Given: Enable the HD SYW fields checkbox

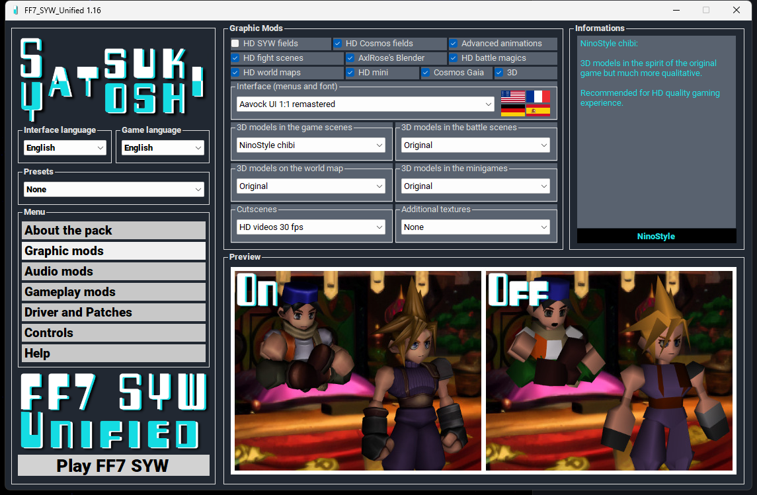Looking at the screenshot, I should (x=235, y=44).
